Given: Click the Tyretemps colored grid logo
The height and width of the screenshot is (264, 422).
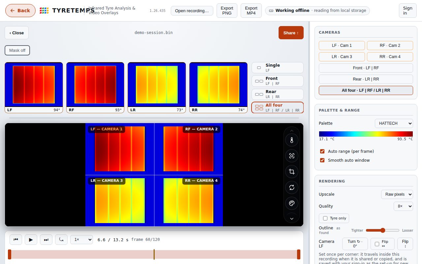Looking at the screenshot, I should 44,11.
